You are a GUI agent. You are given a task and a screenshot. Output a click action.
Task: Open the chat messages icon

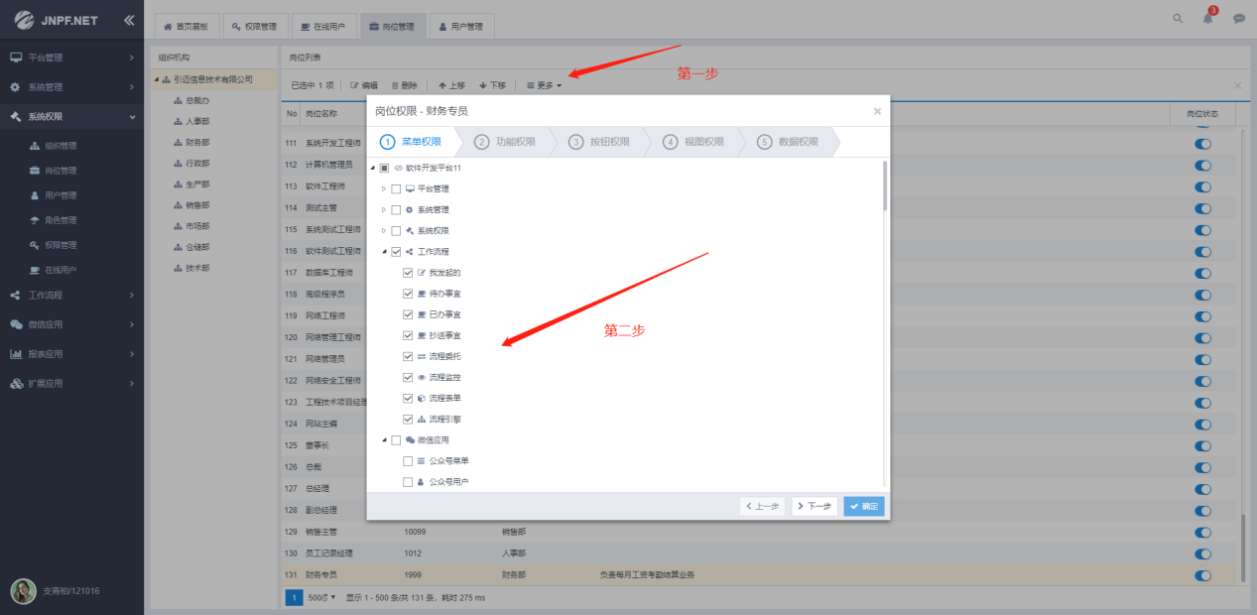point(1239,19)
